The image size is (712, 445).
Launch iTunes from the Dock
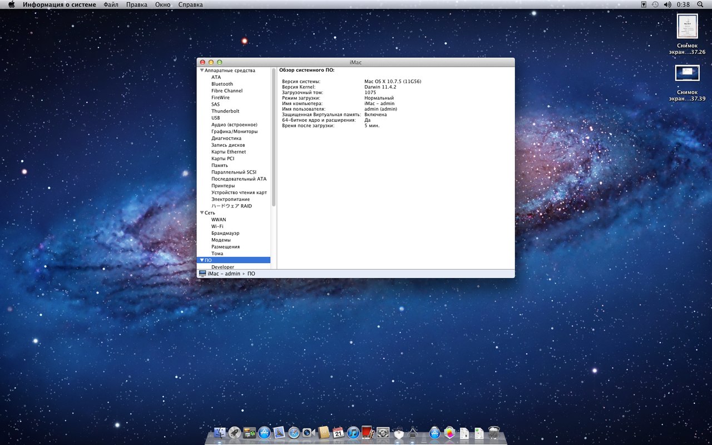353,433
